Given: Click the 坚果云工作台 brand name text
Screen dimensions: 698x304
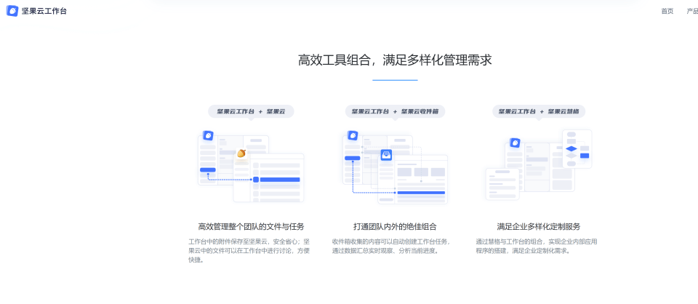Looking at the screenshot, I should [x=44, y=11].
